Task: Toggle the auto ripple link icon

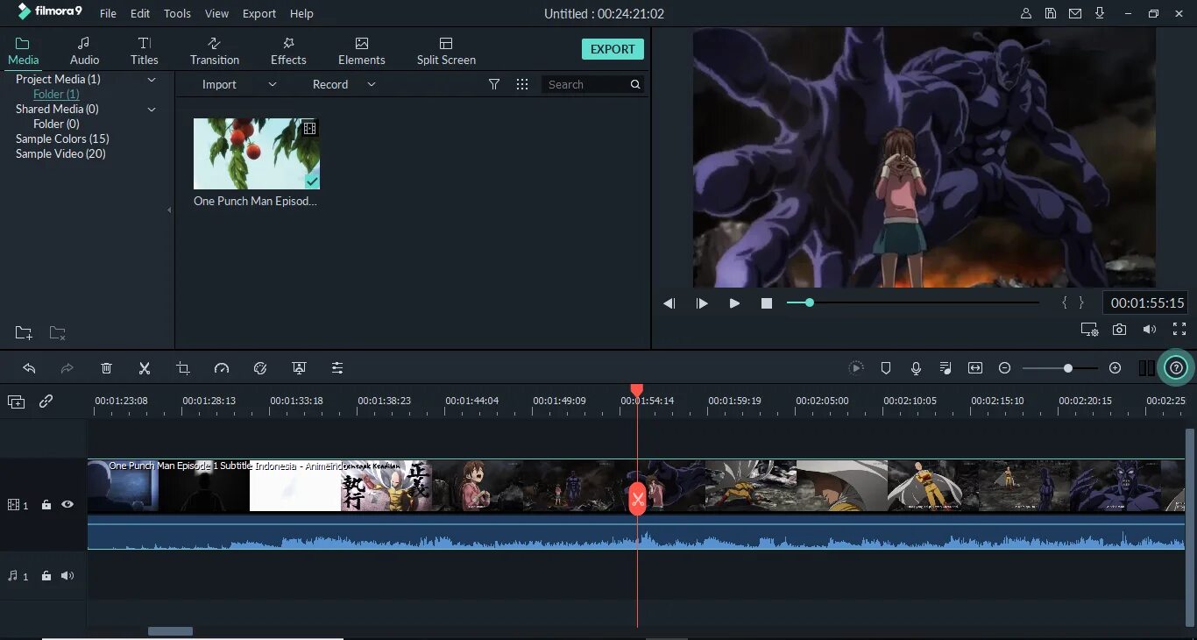Action: [x=46, y=401]
